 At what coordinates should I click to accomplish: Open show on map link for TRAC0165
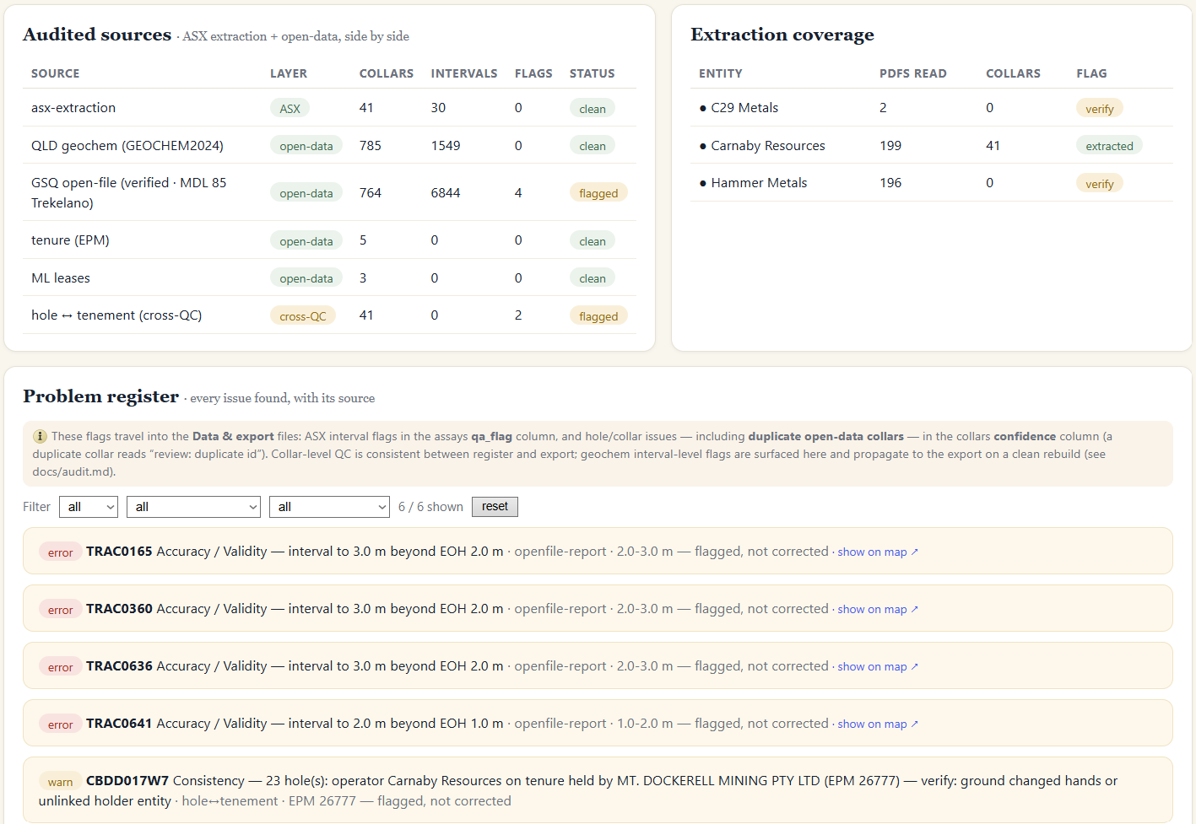pos(878,552)
